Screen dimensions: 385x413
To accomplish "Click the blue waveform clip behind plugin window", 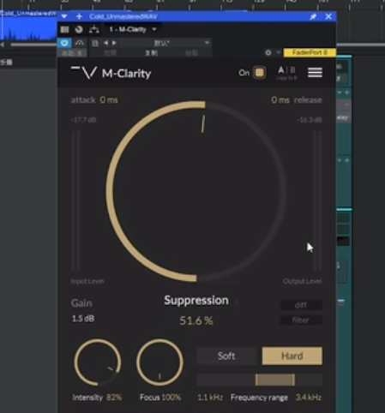I will 28,28.
